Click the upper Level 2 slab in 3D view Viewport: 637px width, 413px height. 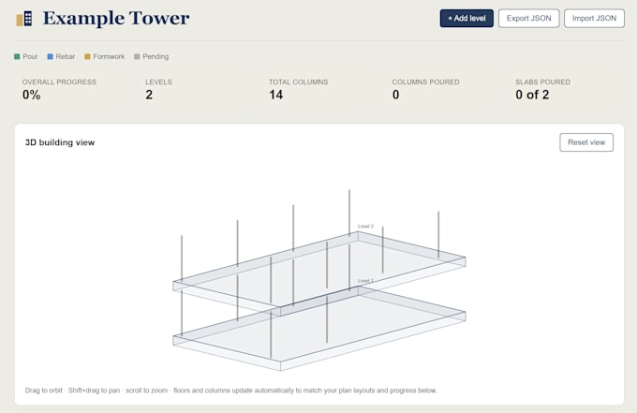[x=321, y=273]
